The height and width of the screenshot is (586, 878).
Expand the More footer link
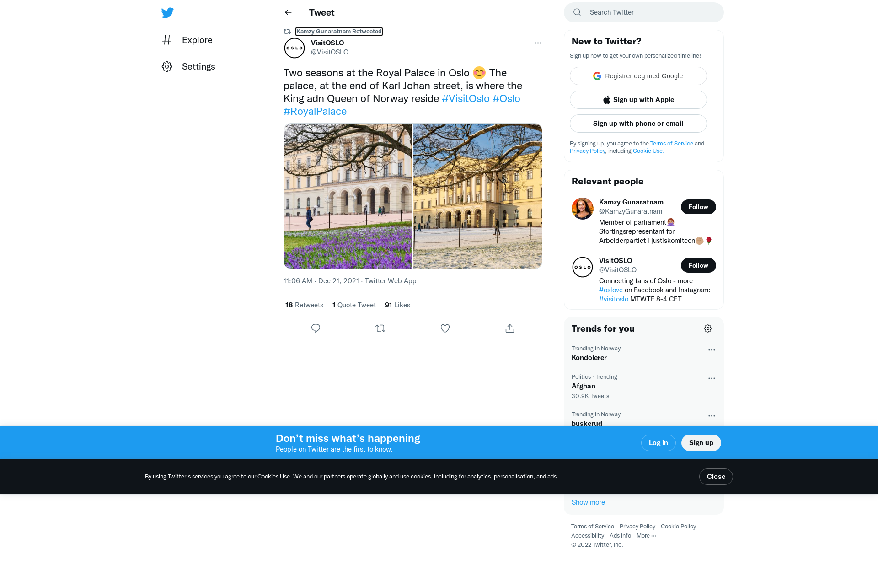(646, 536)
